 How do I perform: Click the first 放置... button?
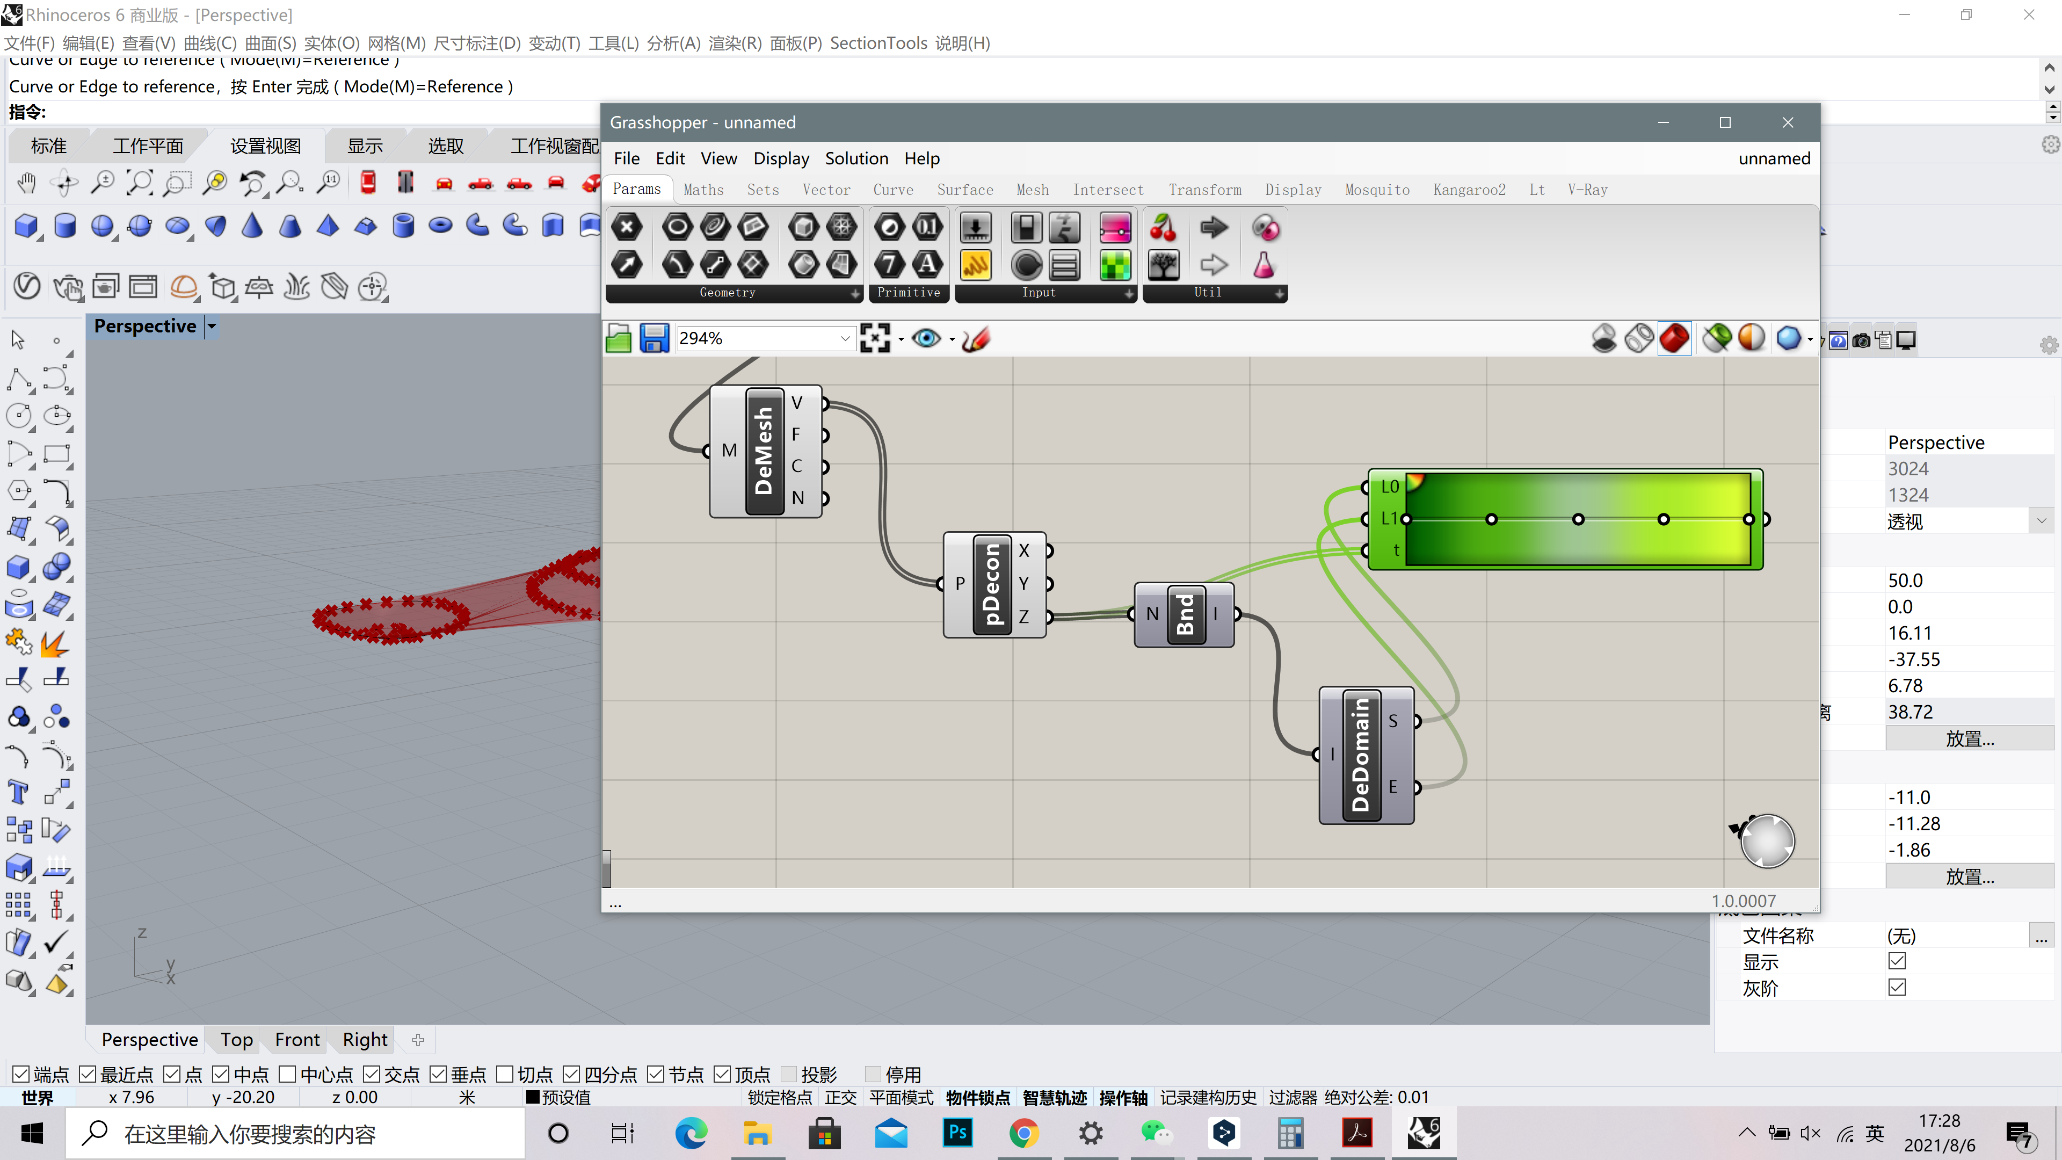click(x=1970, y=738)
